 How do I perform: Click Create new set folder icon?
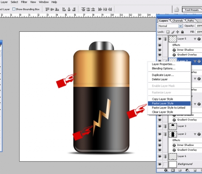pos(180,170)
